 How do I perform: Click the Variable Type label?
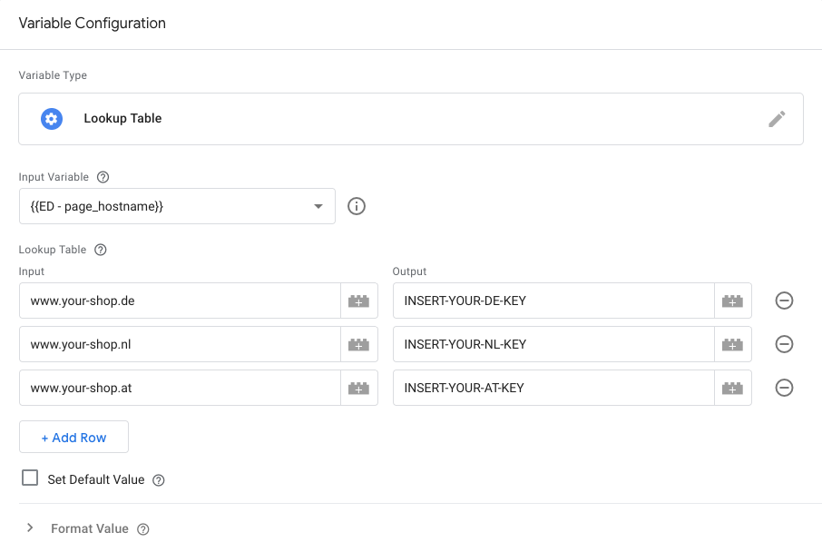[x=53, y=75]
